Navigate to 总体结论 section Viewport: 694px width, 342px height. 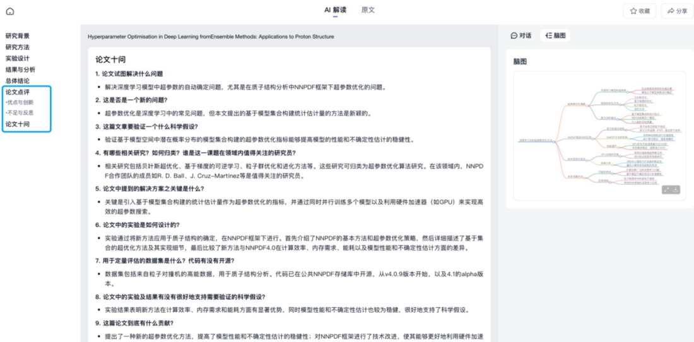tap(18, 81)
